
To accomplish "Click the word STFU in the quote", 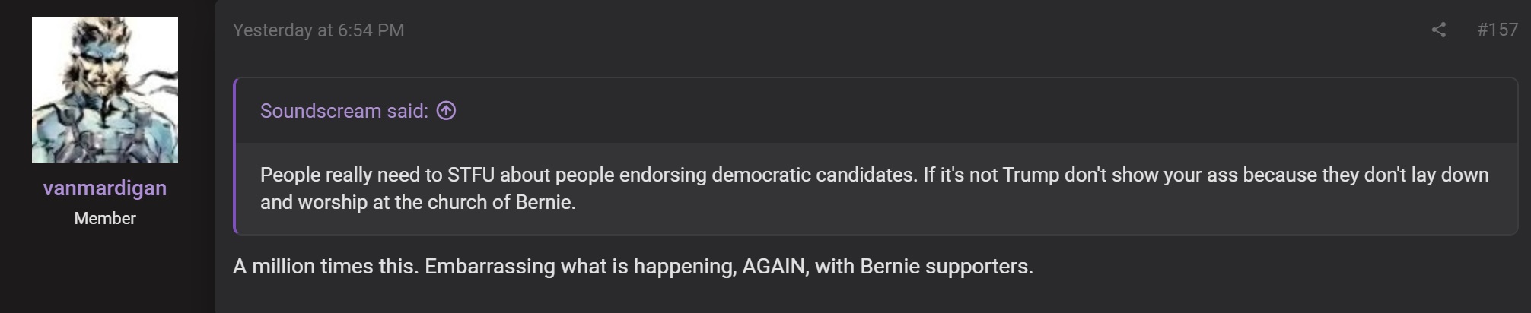I will click(x=471, y=175).
